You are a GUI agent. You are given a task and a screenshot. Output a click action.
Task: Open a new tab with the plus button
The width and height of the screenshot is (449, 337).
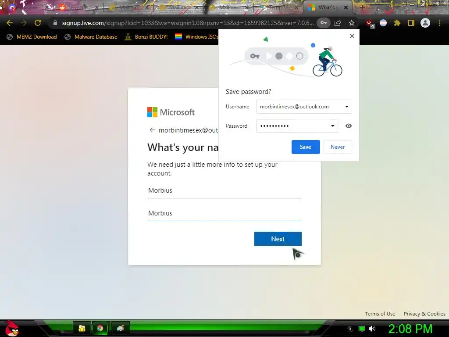point(362,7)
